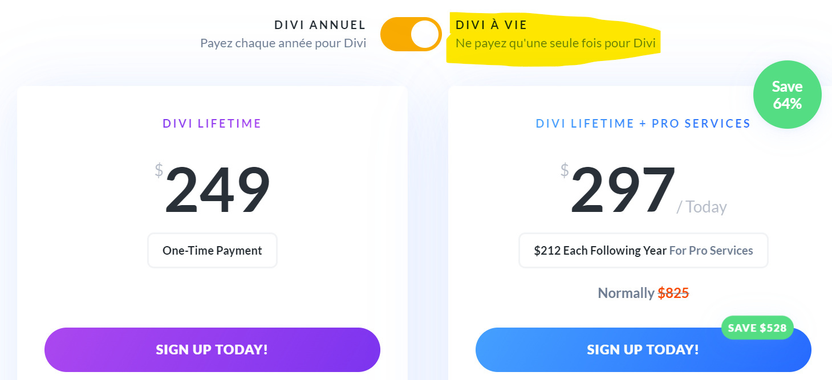Click the 297 price figure
Viewport: 832px width, 380px height.
[x=623, y=191]
